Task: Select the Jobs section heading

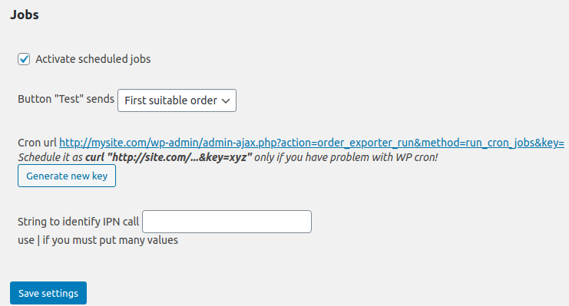Action: [x=25, y=15]
